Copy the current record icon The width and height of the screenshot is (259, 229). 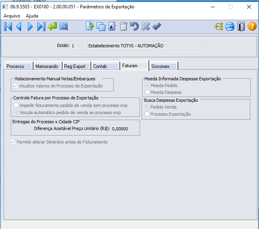[101, 26]
